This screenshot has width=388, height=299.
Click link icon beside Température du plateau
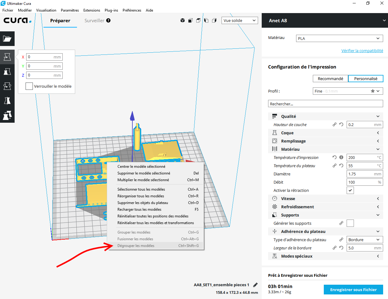click(334, 166)
